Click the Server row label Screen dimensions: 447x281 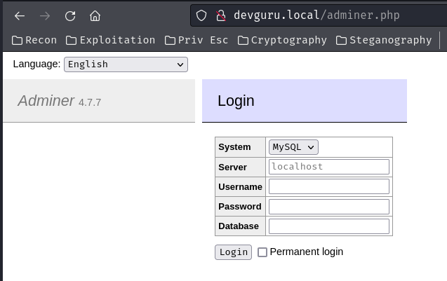click(232, 167)
